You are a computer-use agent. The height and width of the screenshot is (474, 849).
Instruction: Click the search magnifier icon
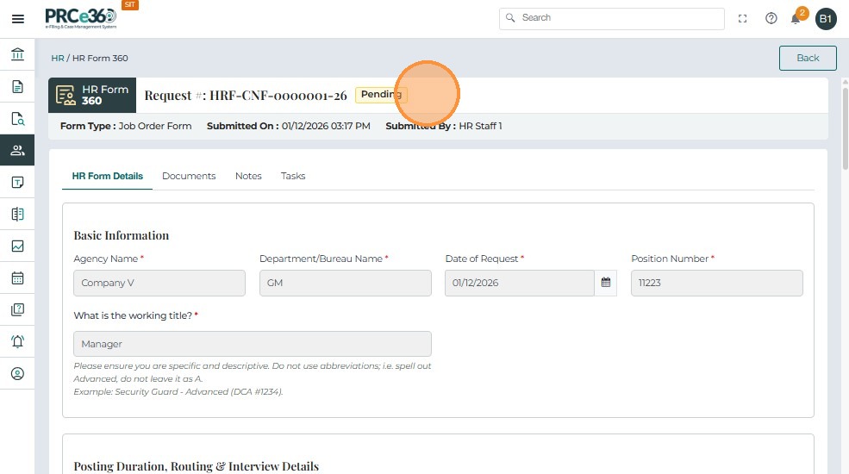click(510, 18)
